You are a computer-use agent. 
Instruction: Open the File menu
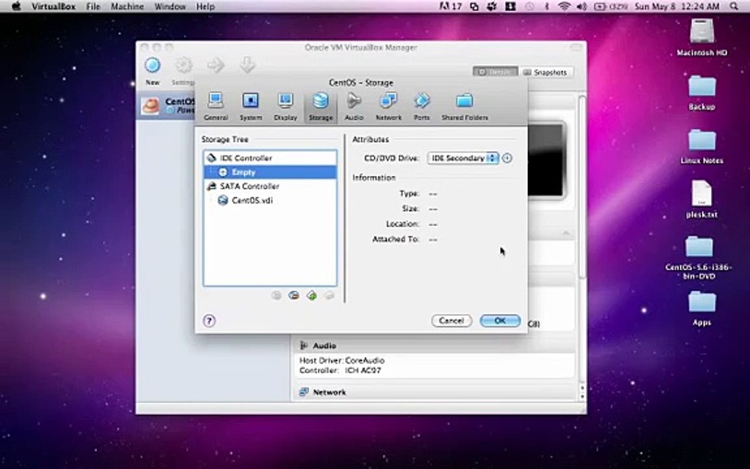(x=93, y=7)
